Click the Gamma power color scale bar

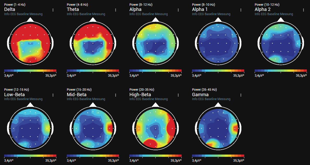(x=218, y=155)
